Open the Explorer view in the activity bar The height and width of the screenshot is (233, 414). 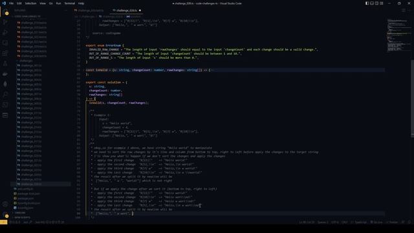coord(5,12)
